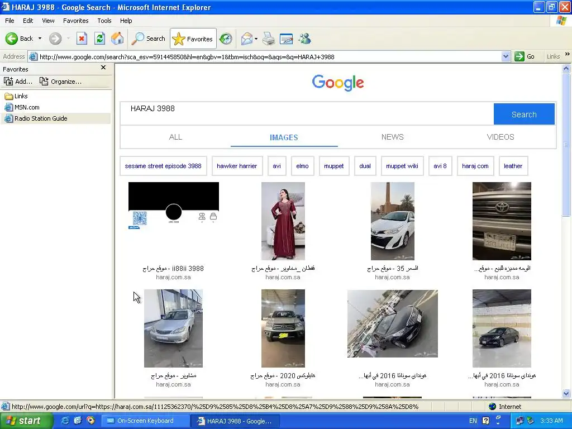Click the 'hawker harrier' suggestion chip

pyautogui.click(x=237, y=166)
